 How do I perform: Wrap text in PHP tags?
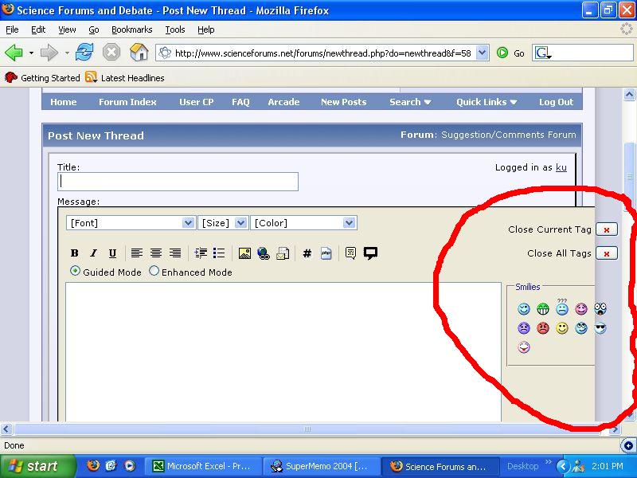pos(326,253)
